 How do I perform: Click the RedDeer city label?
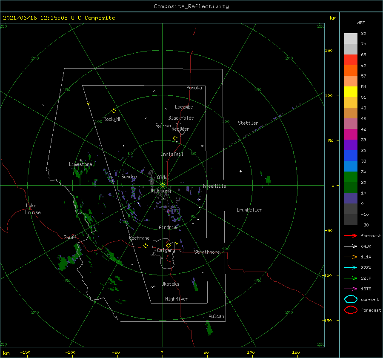[x=180, y=129]
